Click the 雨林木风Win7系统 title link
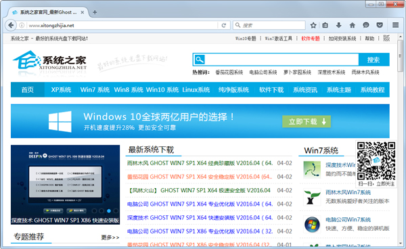 click(x=348, y=192)
